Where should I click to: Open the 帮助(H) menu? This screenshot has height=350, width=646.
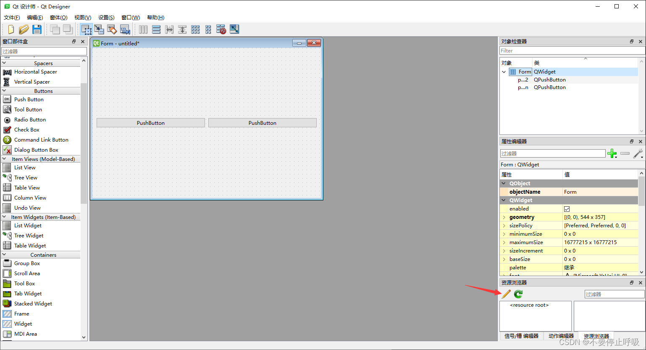click(x=155, y=17)
